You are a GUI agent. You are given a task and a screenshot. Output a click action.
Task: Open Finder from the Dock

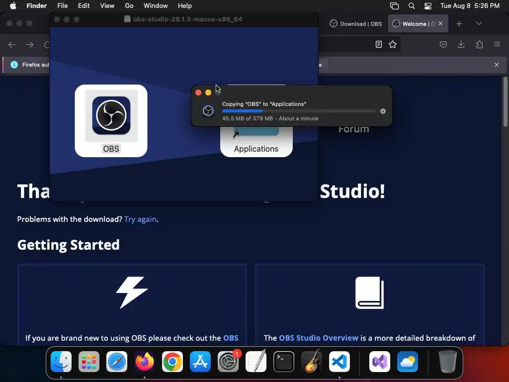click(x=61, y=362)
